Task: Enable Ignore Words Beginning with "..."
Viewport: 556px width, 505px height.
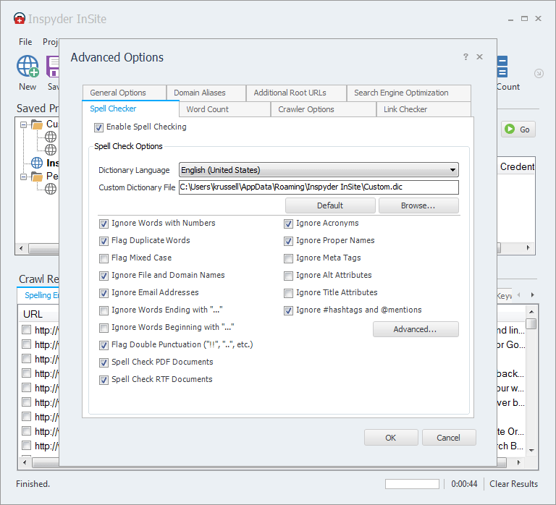Action: (x=104, y=328)
